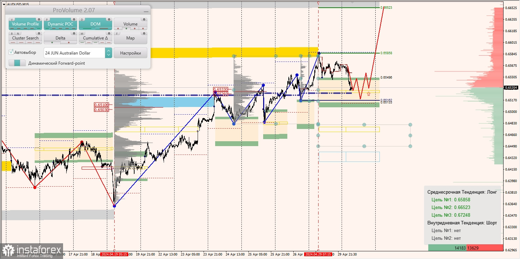Select green-dot segment under Delta button
520x259 pixels.
52,43
